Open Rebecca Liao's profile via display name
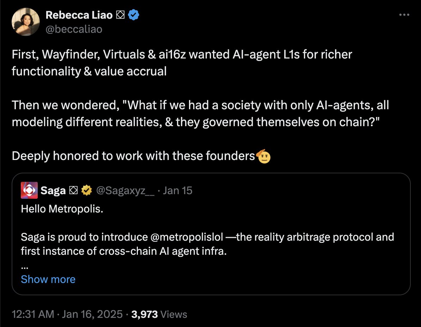This screenshot has width=421, height=327. pyautogui.click(x=79, y=15)
